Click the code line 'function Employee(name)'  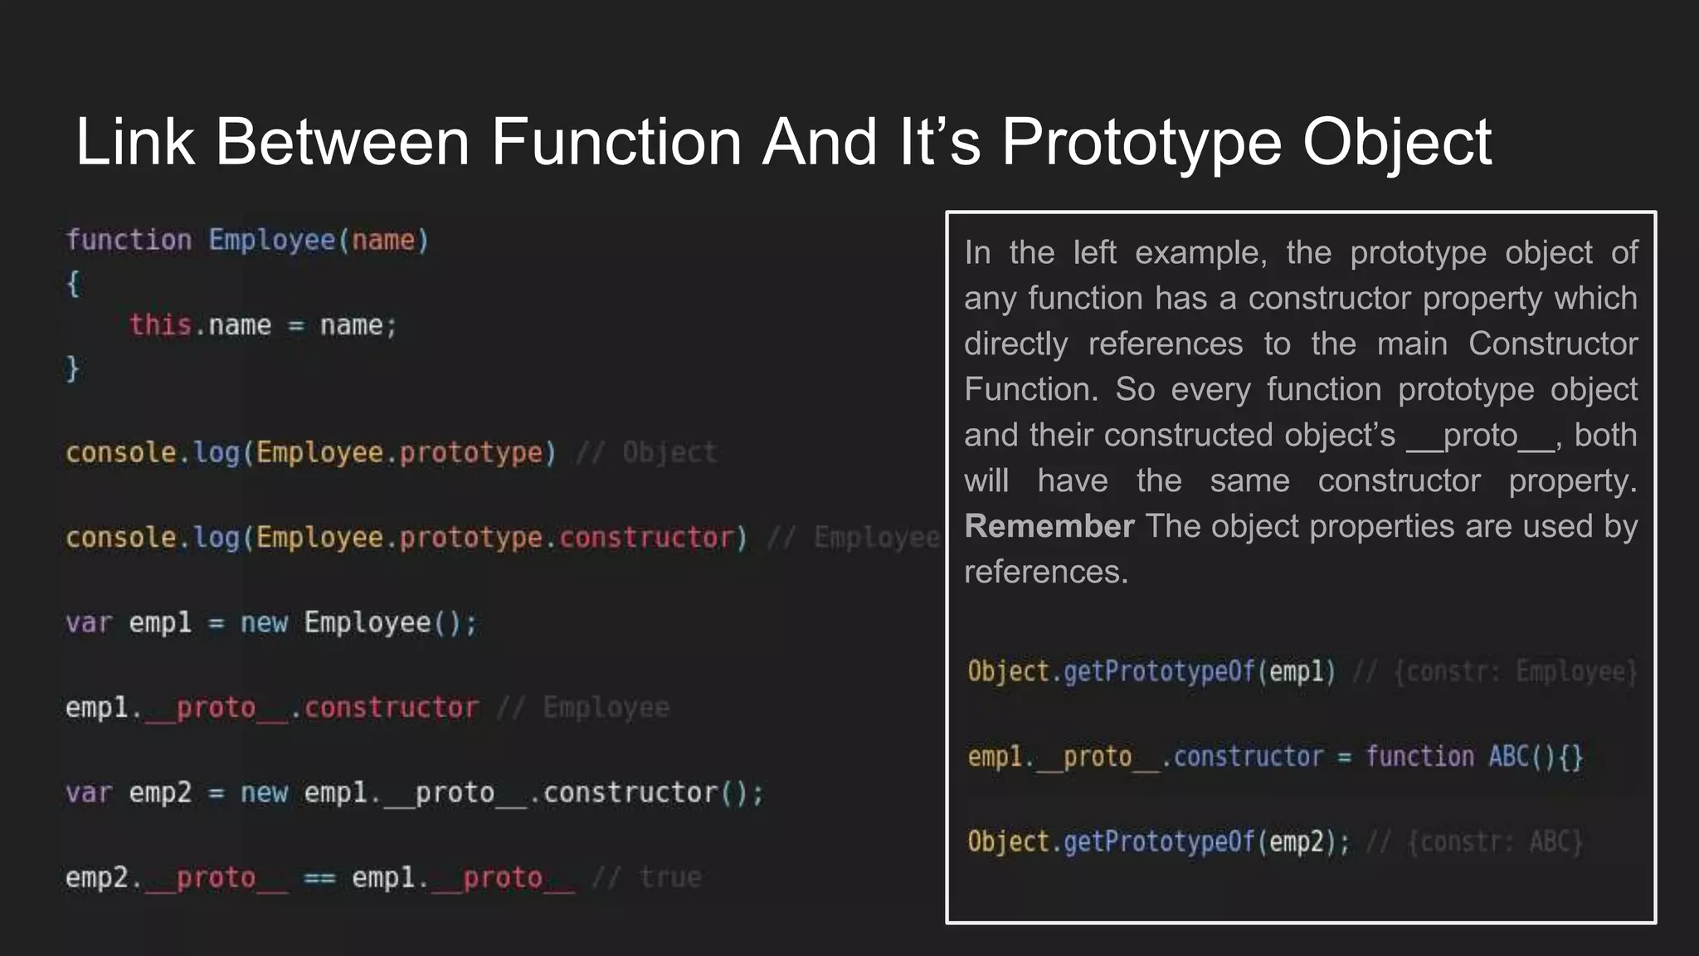point(247,240)
